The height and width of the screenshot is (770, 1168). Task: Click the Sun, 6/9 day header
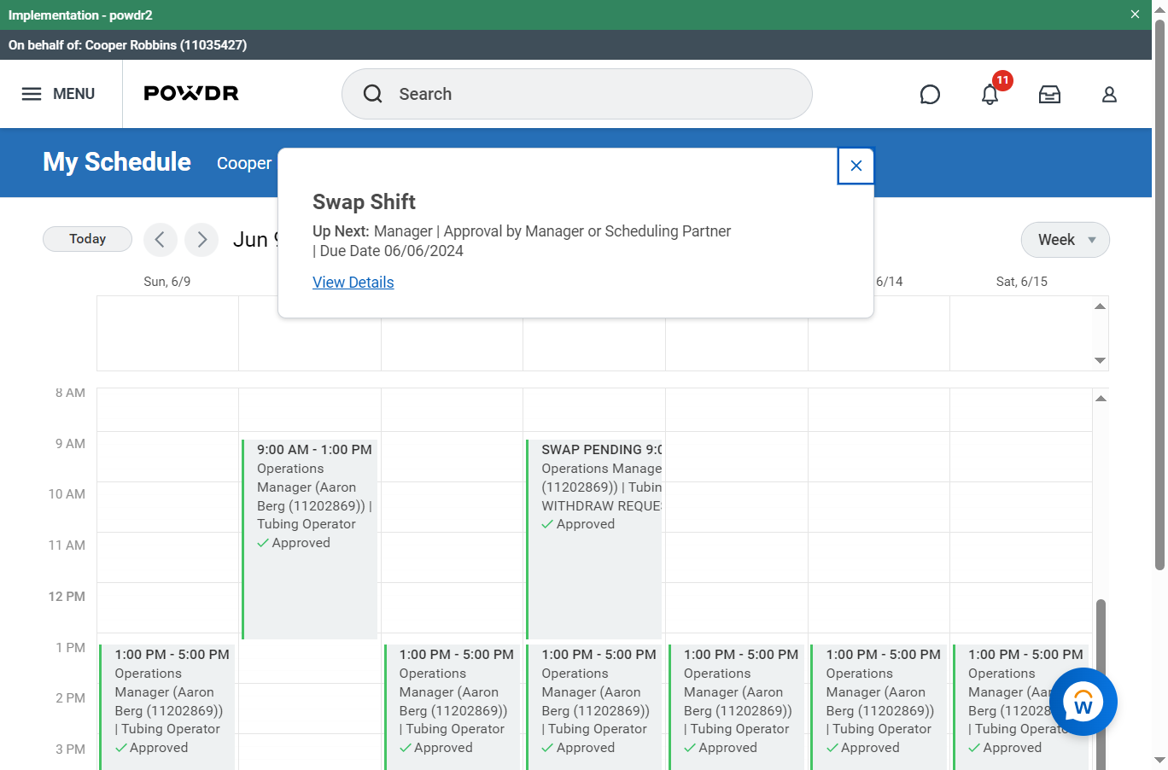tap(167, 282)
